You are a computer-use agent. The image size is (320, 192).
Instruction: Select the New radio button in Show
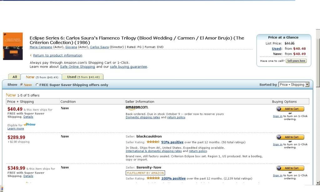point(22,85)
